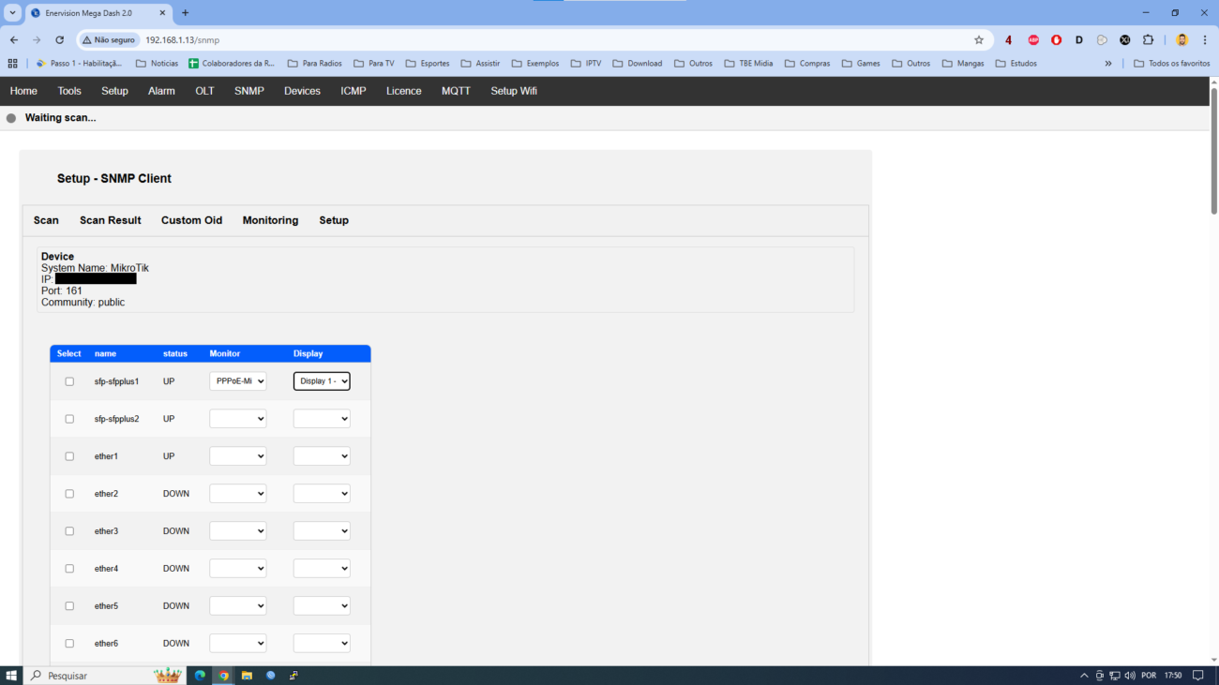This screenshot has height=685, width=1219.
Task: Open File Explorer from the taskbar
Action: click(247, 675)
